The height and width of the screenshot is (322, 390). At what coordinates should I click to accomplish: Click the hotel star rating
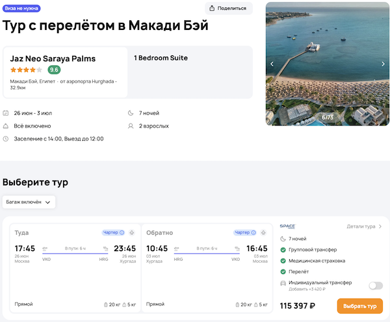tap(26, 70)
